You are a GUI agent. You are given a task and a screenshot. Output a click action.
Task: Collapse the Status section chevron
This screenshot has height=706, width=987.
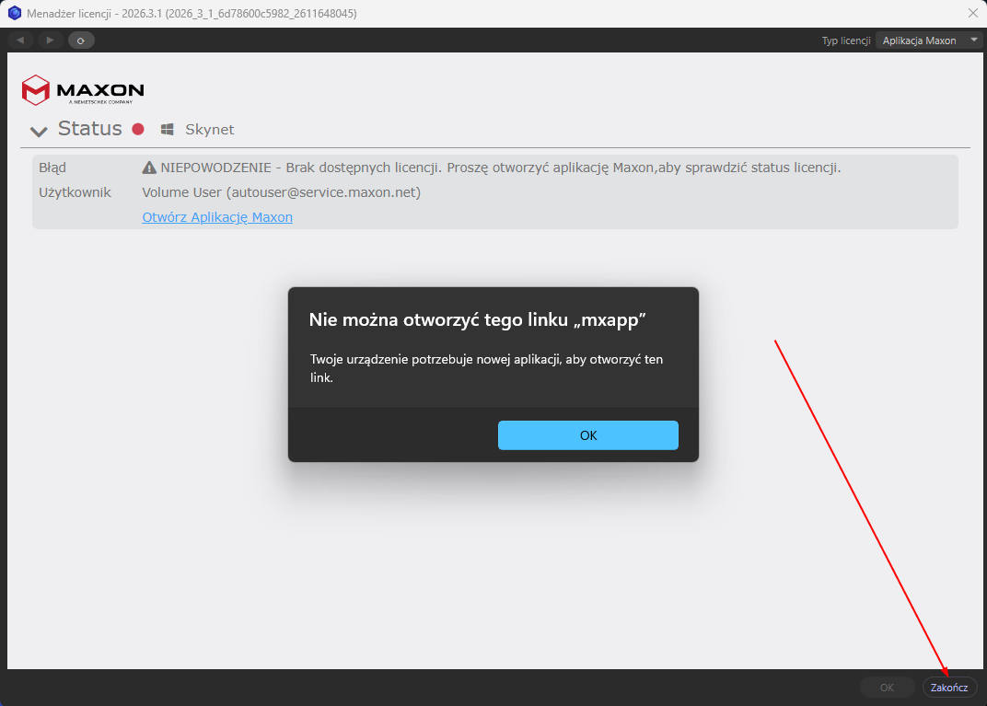(39, 131)
